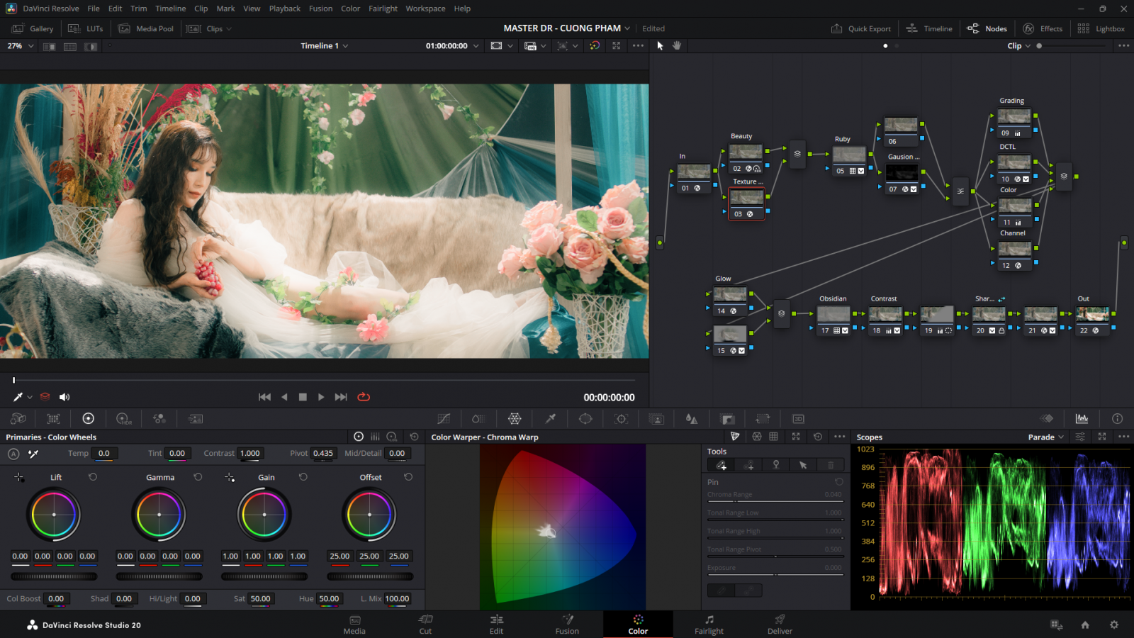The image size is (1134, 638).
Task: Open the Color Warper palette icon
Action: (515, 419)
